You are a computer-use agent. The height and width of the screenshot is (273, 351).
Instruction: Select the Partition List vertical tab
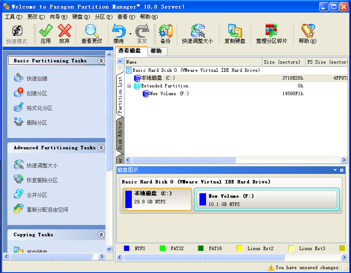pos(120,95)
